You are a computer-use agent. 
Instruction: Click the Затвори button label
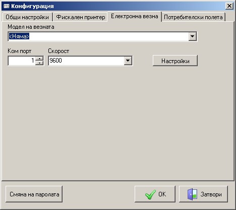(211, 194)
